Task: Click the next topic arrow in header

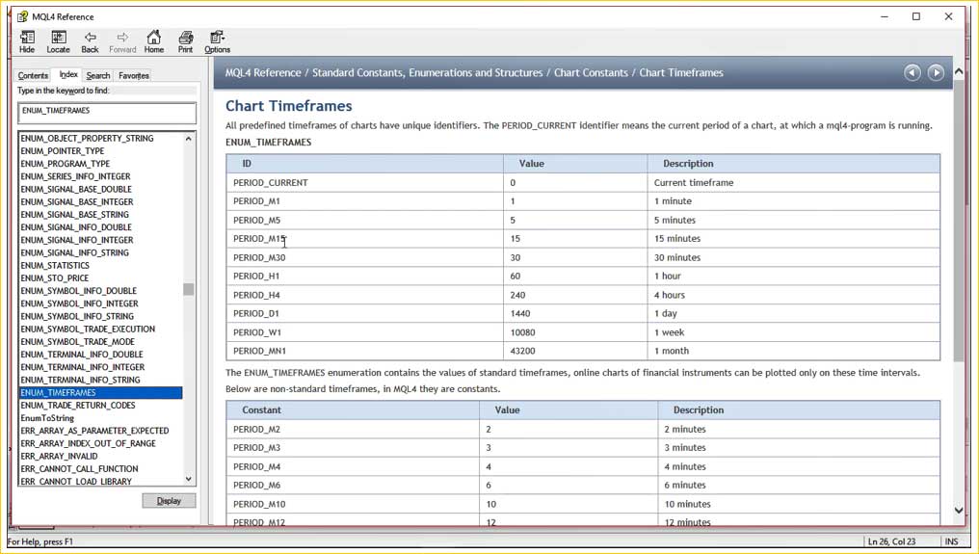Action: [x=936, y=73]
